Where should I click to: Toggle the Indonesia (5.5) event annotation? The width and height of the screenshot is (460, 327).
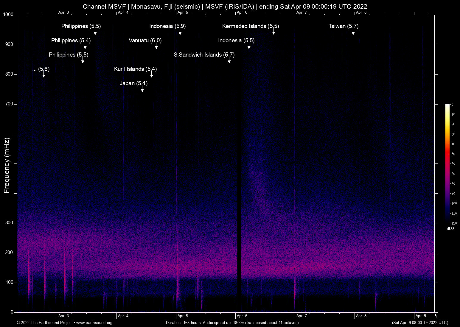pyautogui.click(x=249, y=47)
